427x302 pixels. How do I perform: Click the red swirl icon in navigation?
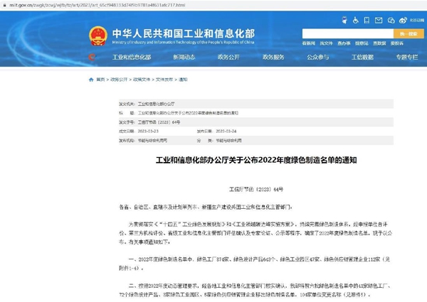pyautogui.click(x=92, y=57)
